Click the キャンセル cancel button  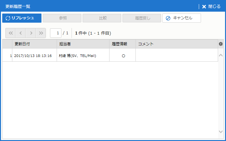point(181,18)
